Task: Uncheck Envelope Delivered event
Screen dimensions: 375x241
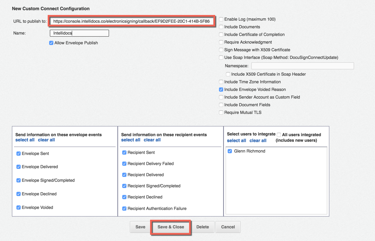Action: point(18,167)
